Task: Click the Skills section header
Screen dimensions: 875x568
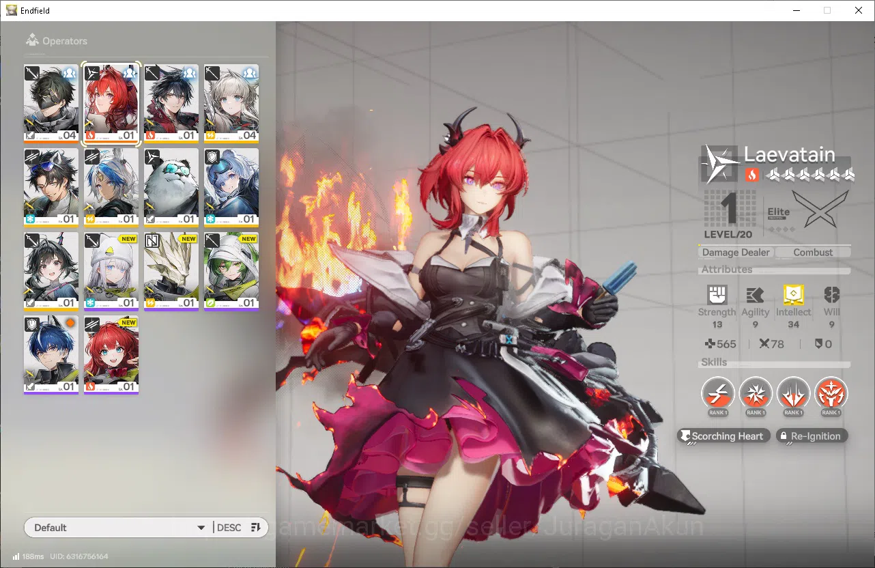Action: point(714,362)
